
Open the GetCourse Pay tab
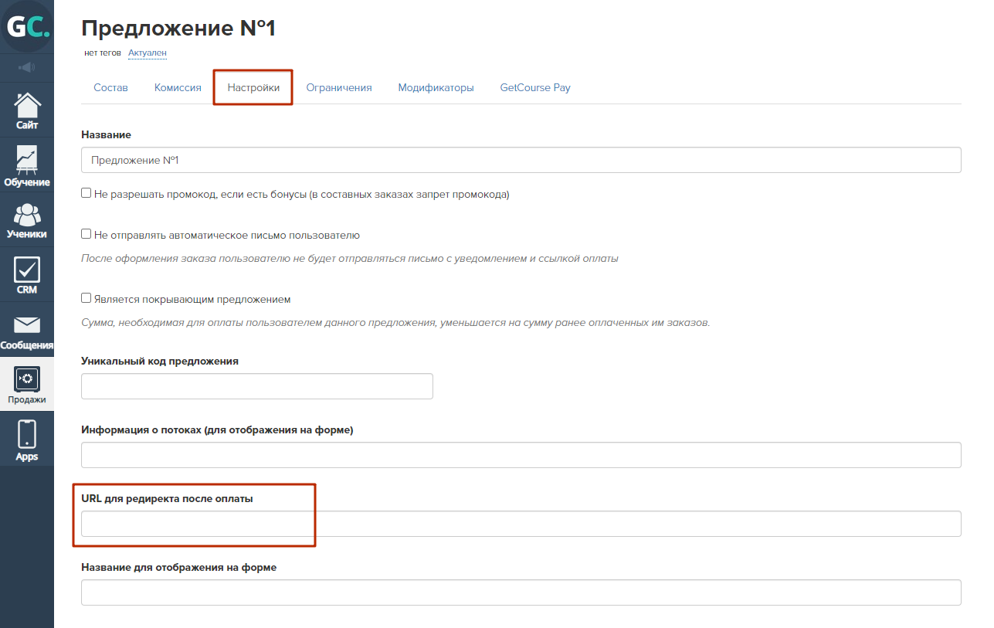coord(535,88)
